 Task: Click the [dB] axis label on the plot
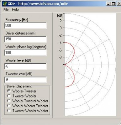(60, 16)
